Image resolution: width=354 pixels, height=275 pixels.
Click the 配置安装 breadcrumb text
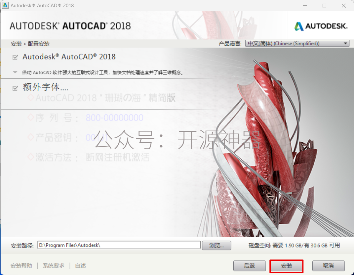point(39,44)
